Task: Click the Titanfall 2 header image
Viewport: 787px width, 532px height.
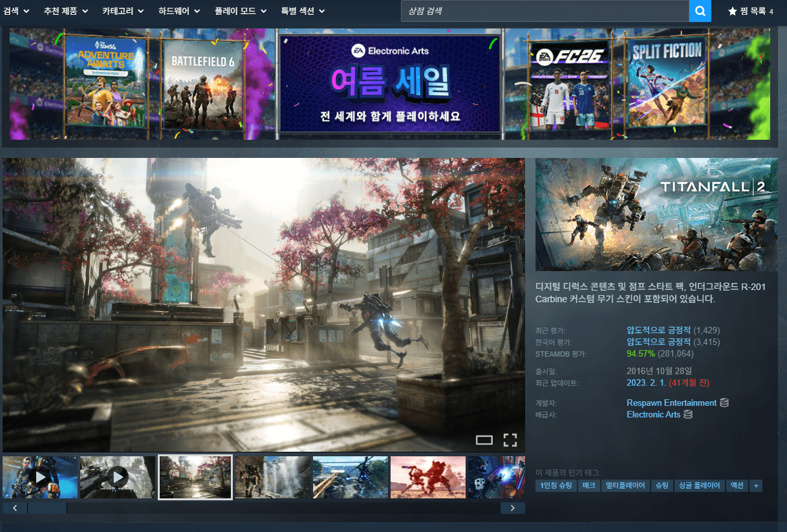Action: pyautogui.click(x=656, y=214)
